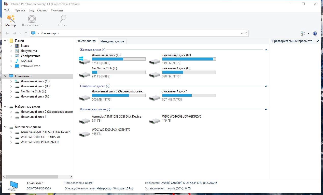The height and width of the screenshot is (195, 323).
Task: Go forward with the right arrow
Action: click(x=15, y=33)
